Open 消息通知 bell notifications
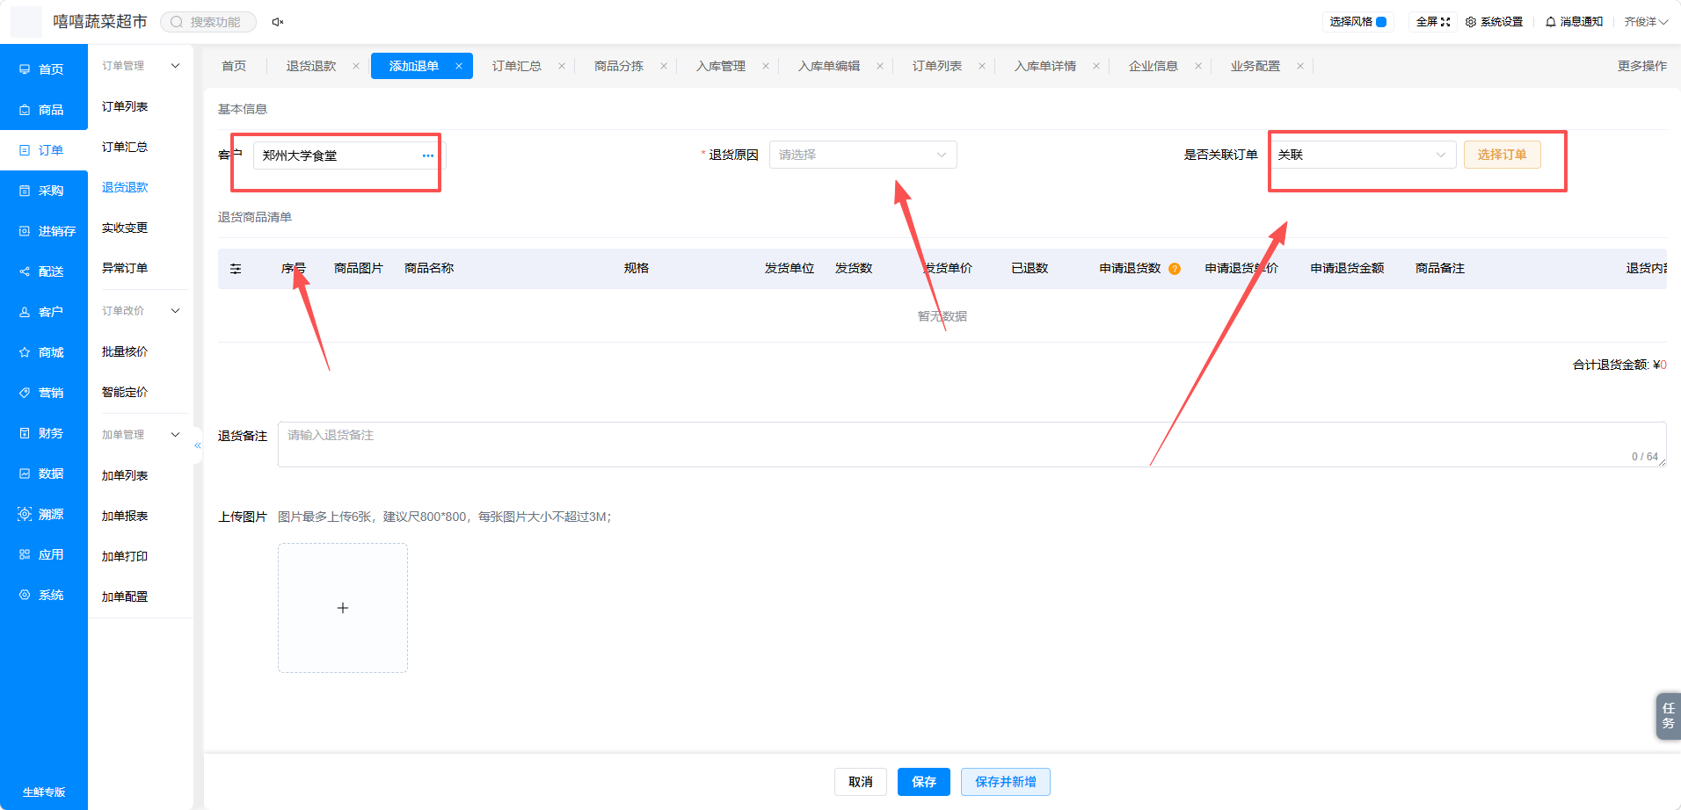This screenshot has width=1681, height=810. 1574,22
